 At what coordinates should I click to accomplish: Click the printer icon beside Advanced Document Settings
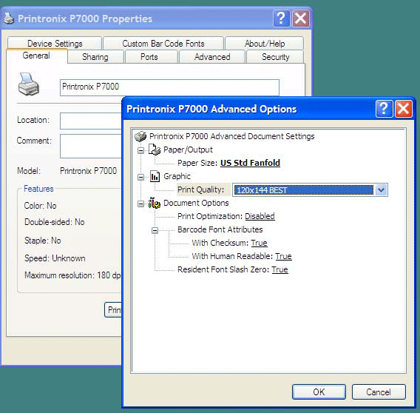coord(140,136)
